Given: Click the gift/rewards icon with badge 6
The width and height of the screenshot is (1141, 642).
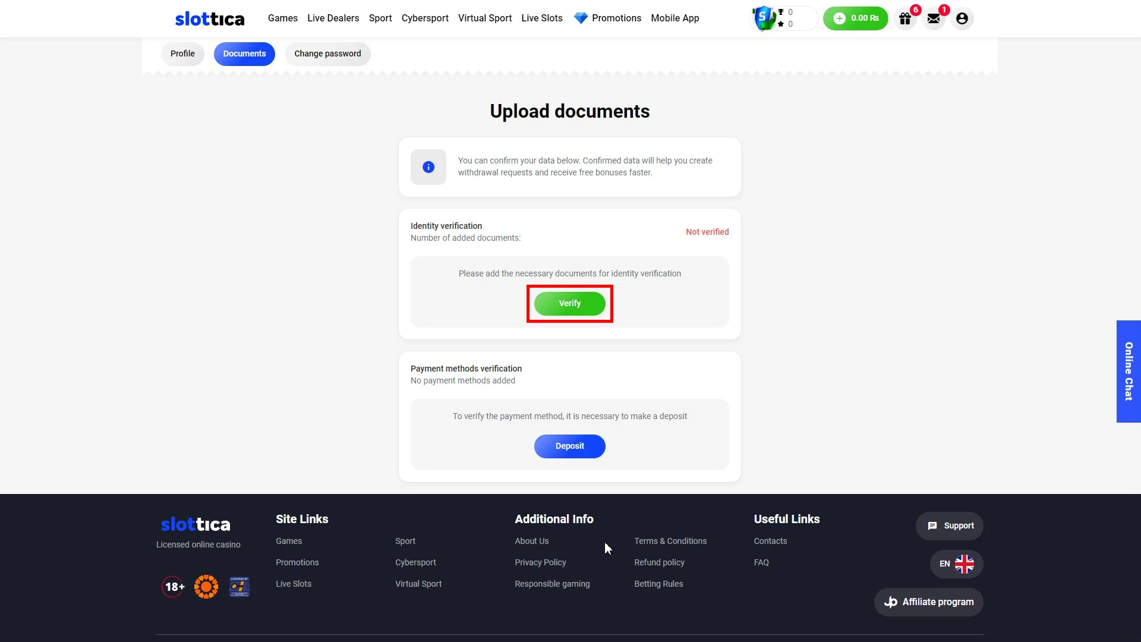Looking at the screenshot, I should click(906, 18).
